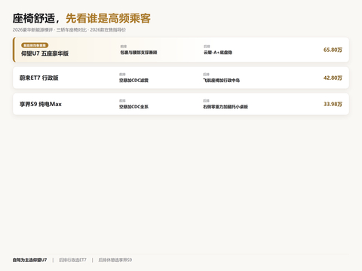Screen dimensions: 362x271
Task: Select the 仰望U7 五座豪华版 card name
Action: (44, 53)
